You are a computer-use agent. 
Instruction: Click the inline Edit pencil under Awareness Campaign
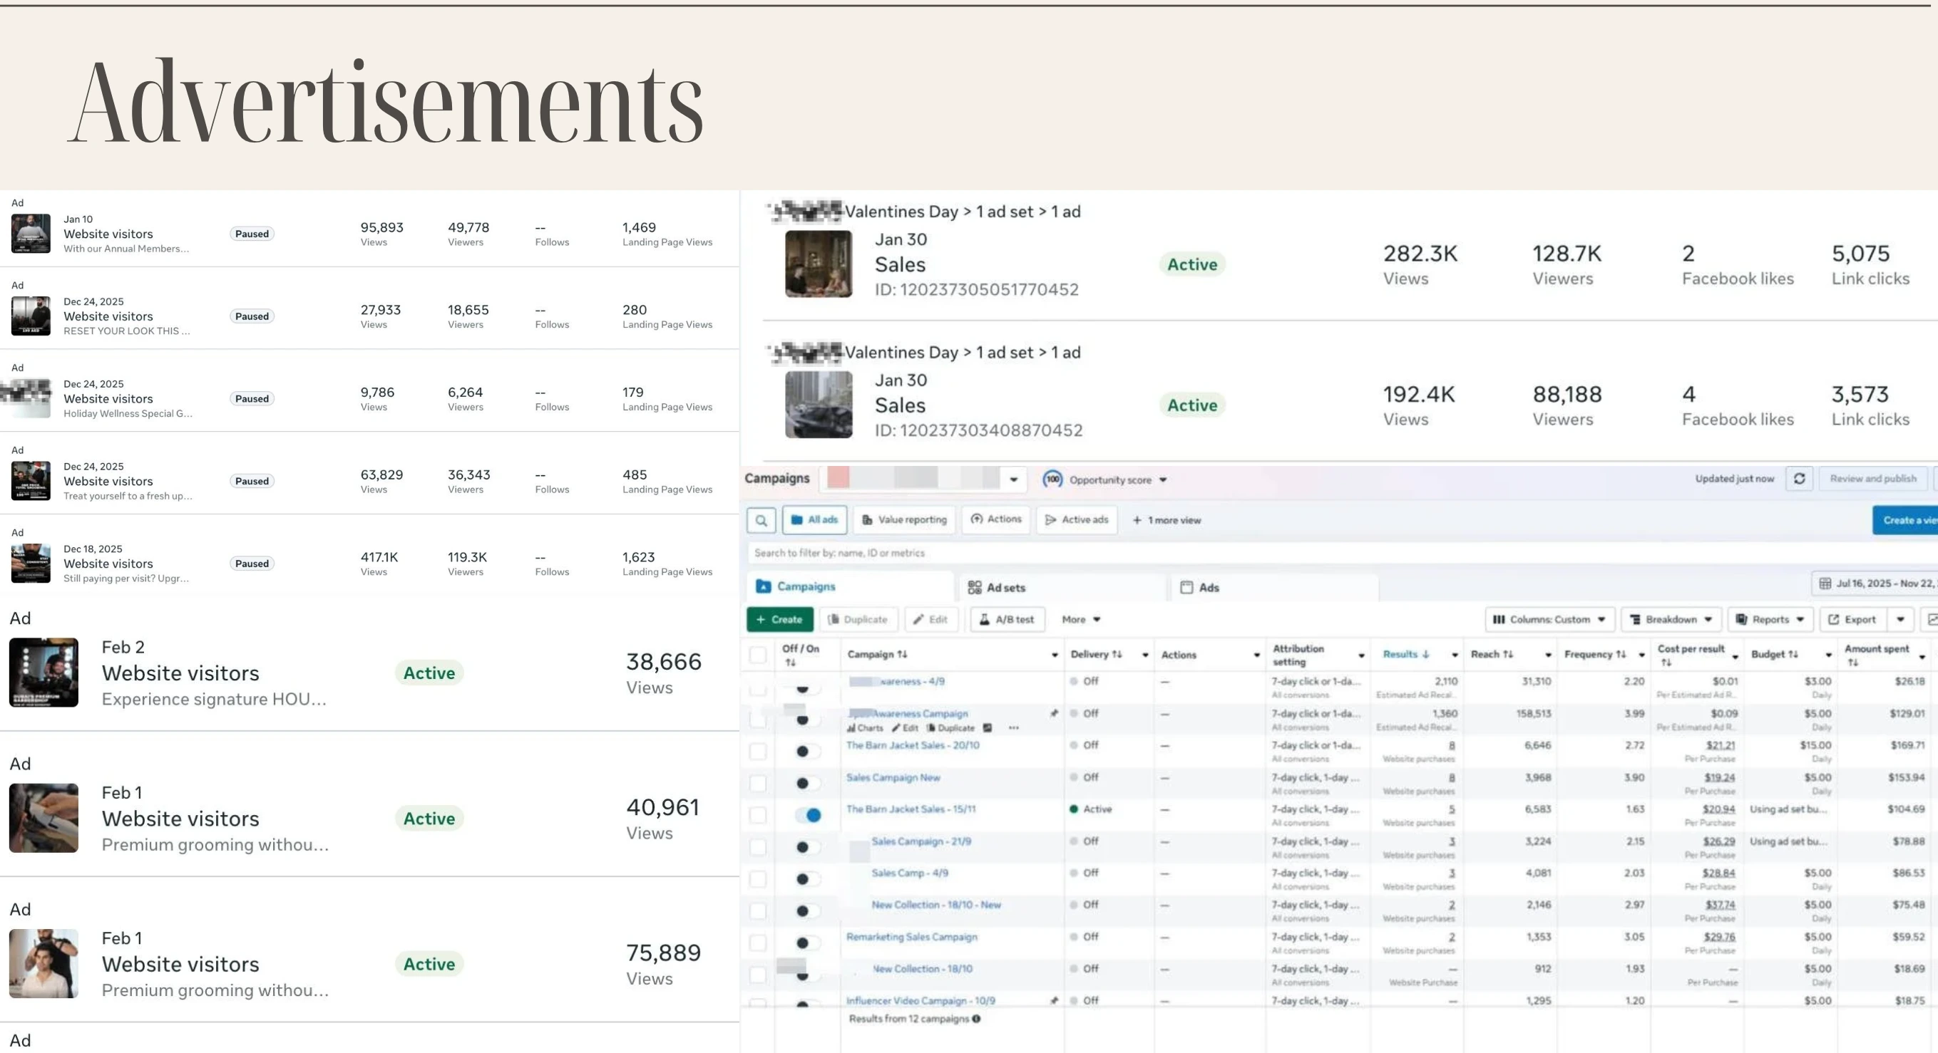(x=905, y=728)
